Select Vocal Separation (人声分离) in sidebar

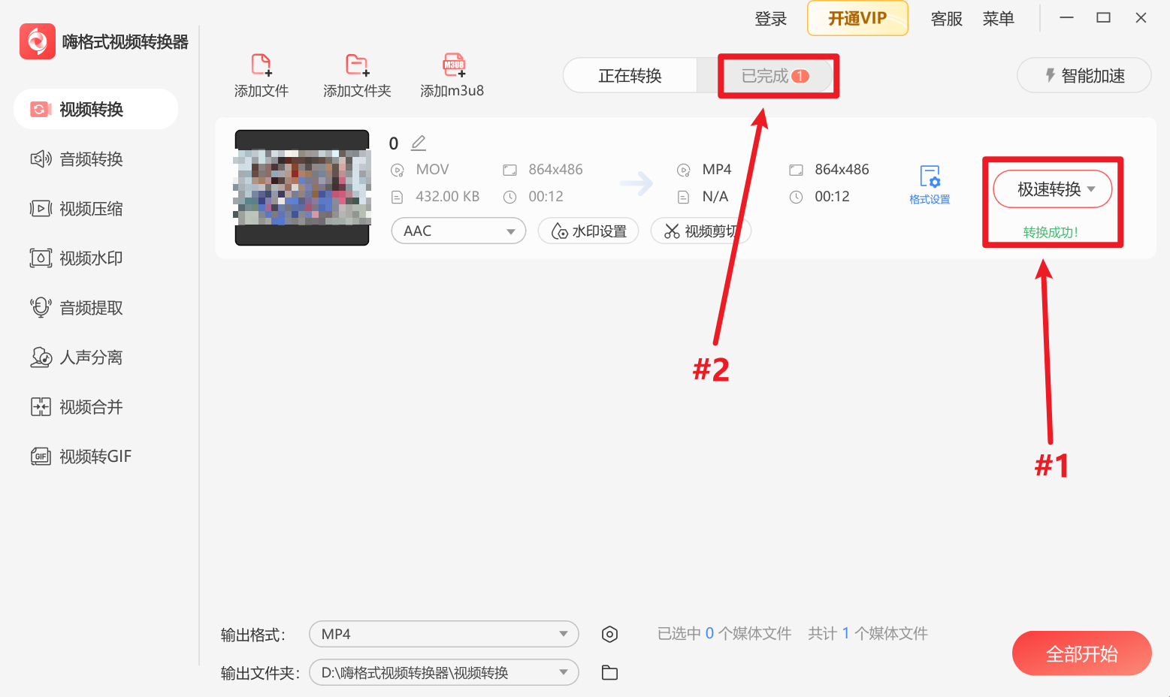(91, 358)
